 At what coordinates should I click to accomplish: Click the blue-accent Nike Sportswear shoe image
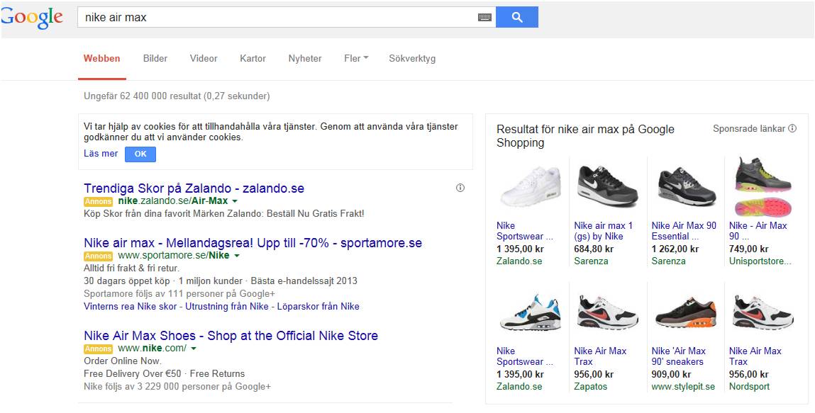point(530,312)
